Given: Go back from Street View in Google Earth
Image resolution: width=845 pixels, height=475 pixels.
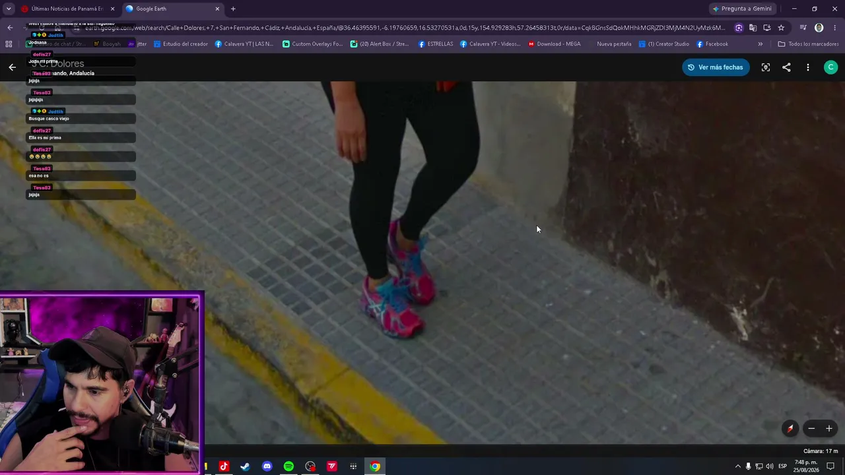Looking at the screenshot, I should pyautogui.click(x=12, y=67).
